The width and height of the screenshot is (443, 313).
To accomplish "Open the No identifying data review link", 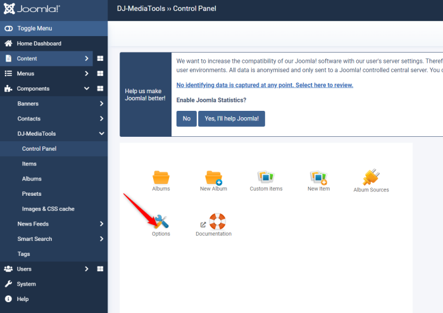I will [265, 85].
